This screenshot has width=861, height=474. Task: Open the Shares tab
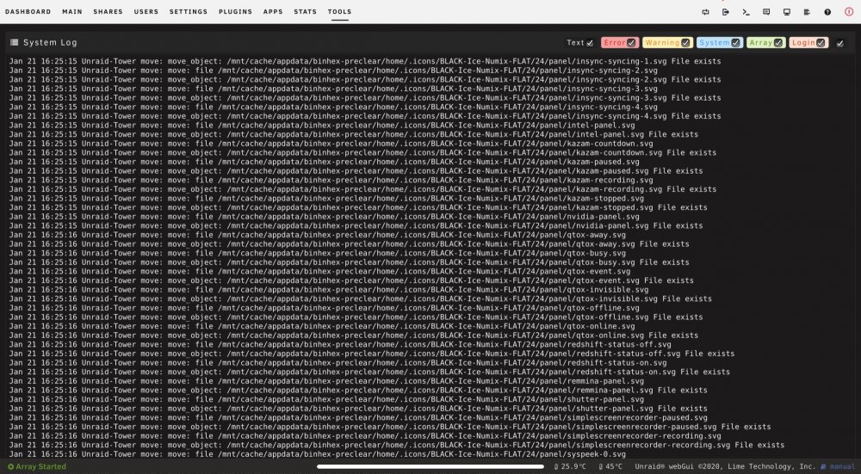[108, 11]
